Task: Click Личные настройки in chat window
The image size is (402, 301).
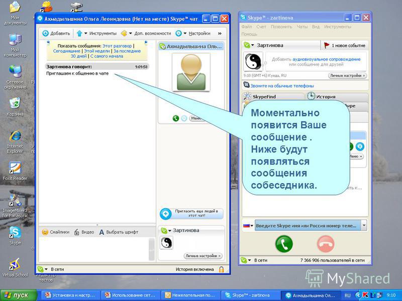Action: (203, 256)
